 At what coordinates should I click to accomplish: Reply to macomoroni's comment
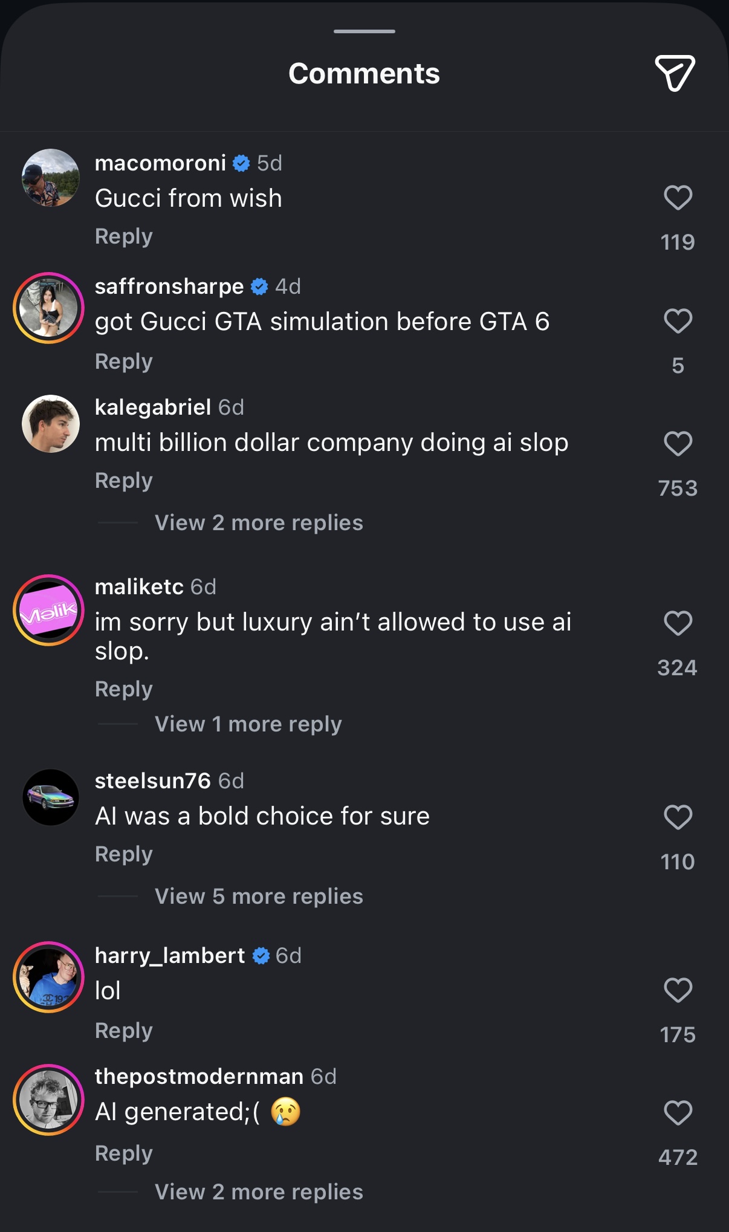123,236
